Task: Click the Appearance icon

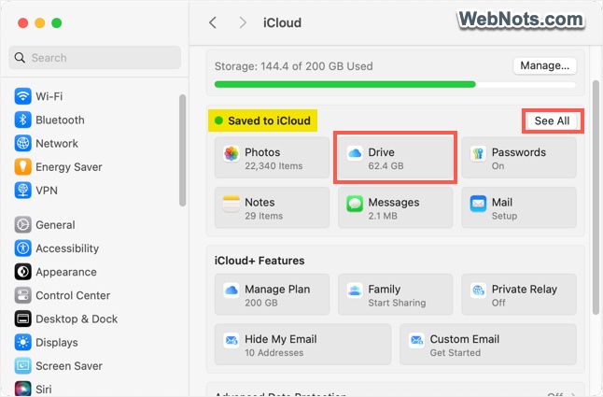Action: 22,272
